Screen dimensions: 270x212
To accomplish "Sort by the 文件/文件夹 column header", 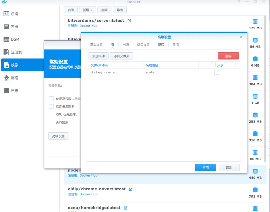I will (x=116, y=65).
